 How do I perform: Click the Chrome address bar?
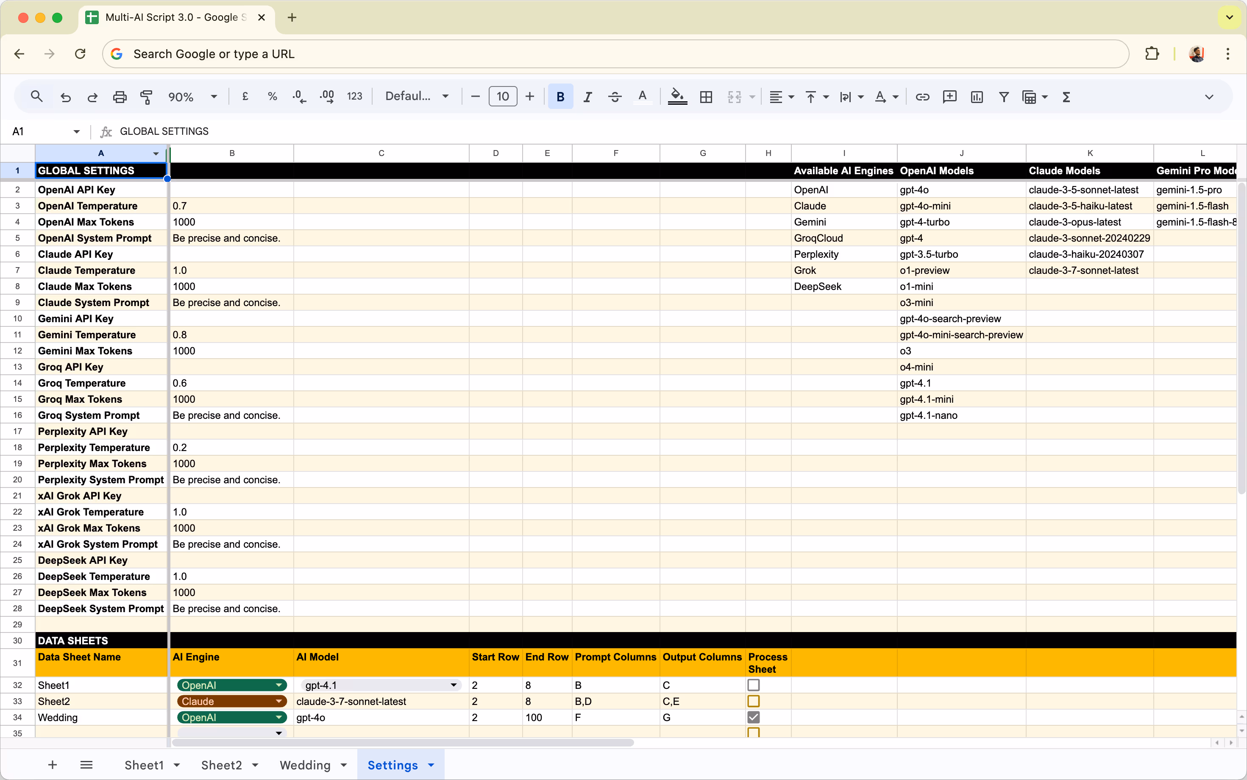[x=616, y=54]
